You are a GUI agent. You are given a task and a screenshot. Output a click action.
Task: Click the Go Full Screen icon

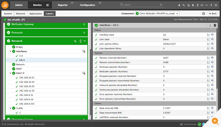(182, 124)
